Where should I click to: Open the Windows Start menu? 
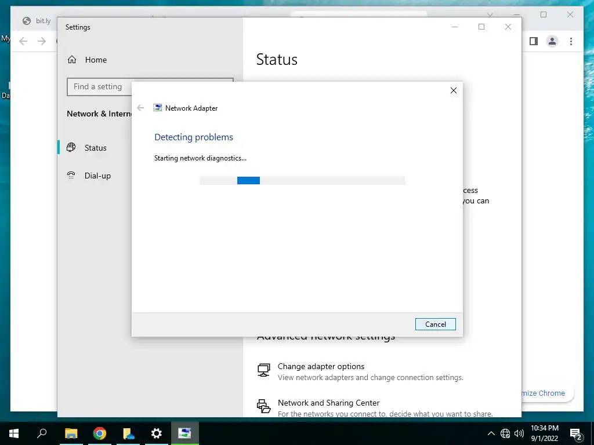(14, 433)
